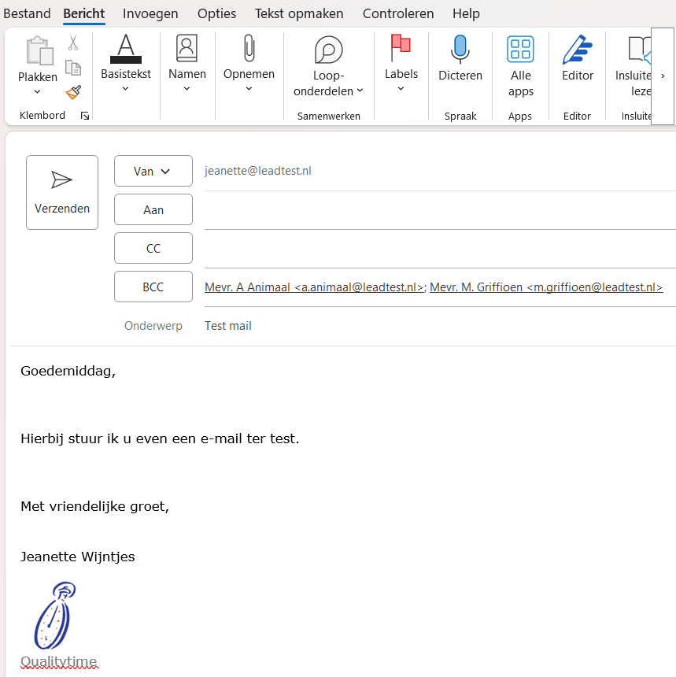The height and width of the screenshot is (677, 676).
Task: Click the Goedemiddag greeting line
Action: pos(68,371)
